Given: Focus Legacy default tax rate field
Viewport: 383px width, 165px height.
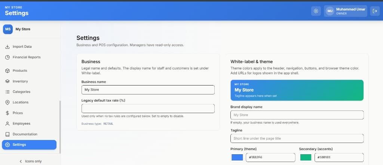Looking at the screenshot, I should coord(148,109).
